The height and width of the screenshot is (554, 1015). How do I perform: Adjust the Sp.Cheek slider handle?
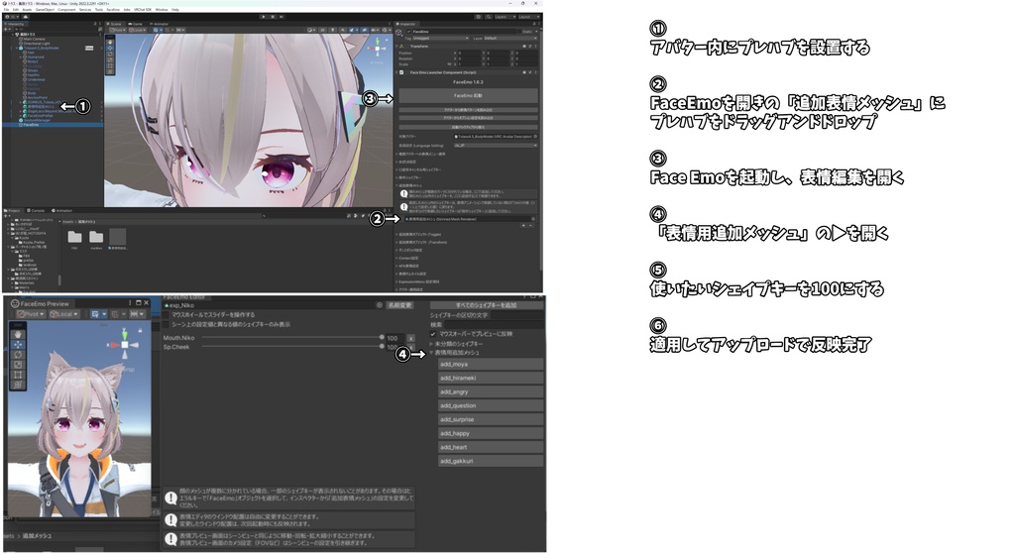[x=382, y=346]
